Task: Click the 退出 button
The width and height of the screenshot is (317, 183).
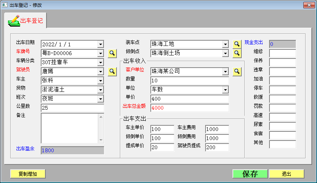Action: pyautogui.click(x=287, y=174)
